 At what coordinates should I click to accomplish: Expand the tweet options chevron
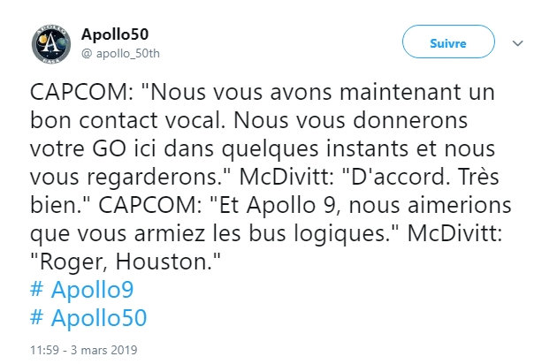pyautogui.click(x=520, y=42)
